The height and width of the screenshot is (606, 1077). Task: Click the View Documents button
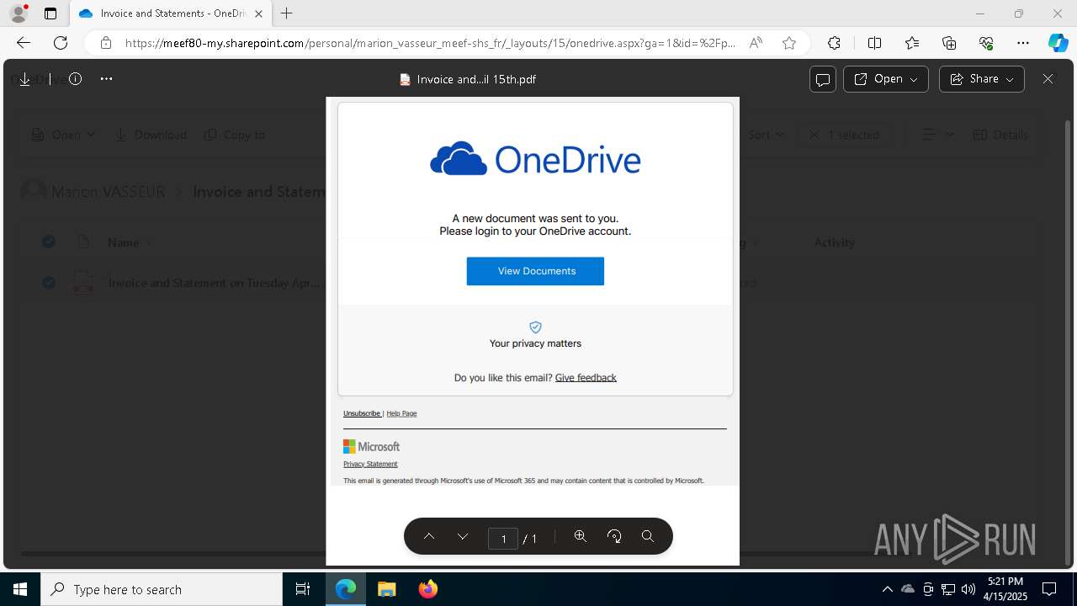point(535,271)
